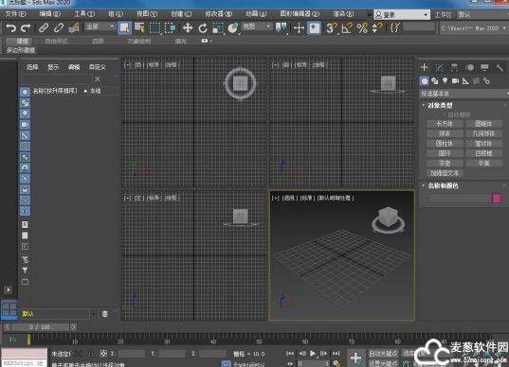The height and width of the screenshot is (367, 509).
Task: Undo the last action
Action: [10, 28]
